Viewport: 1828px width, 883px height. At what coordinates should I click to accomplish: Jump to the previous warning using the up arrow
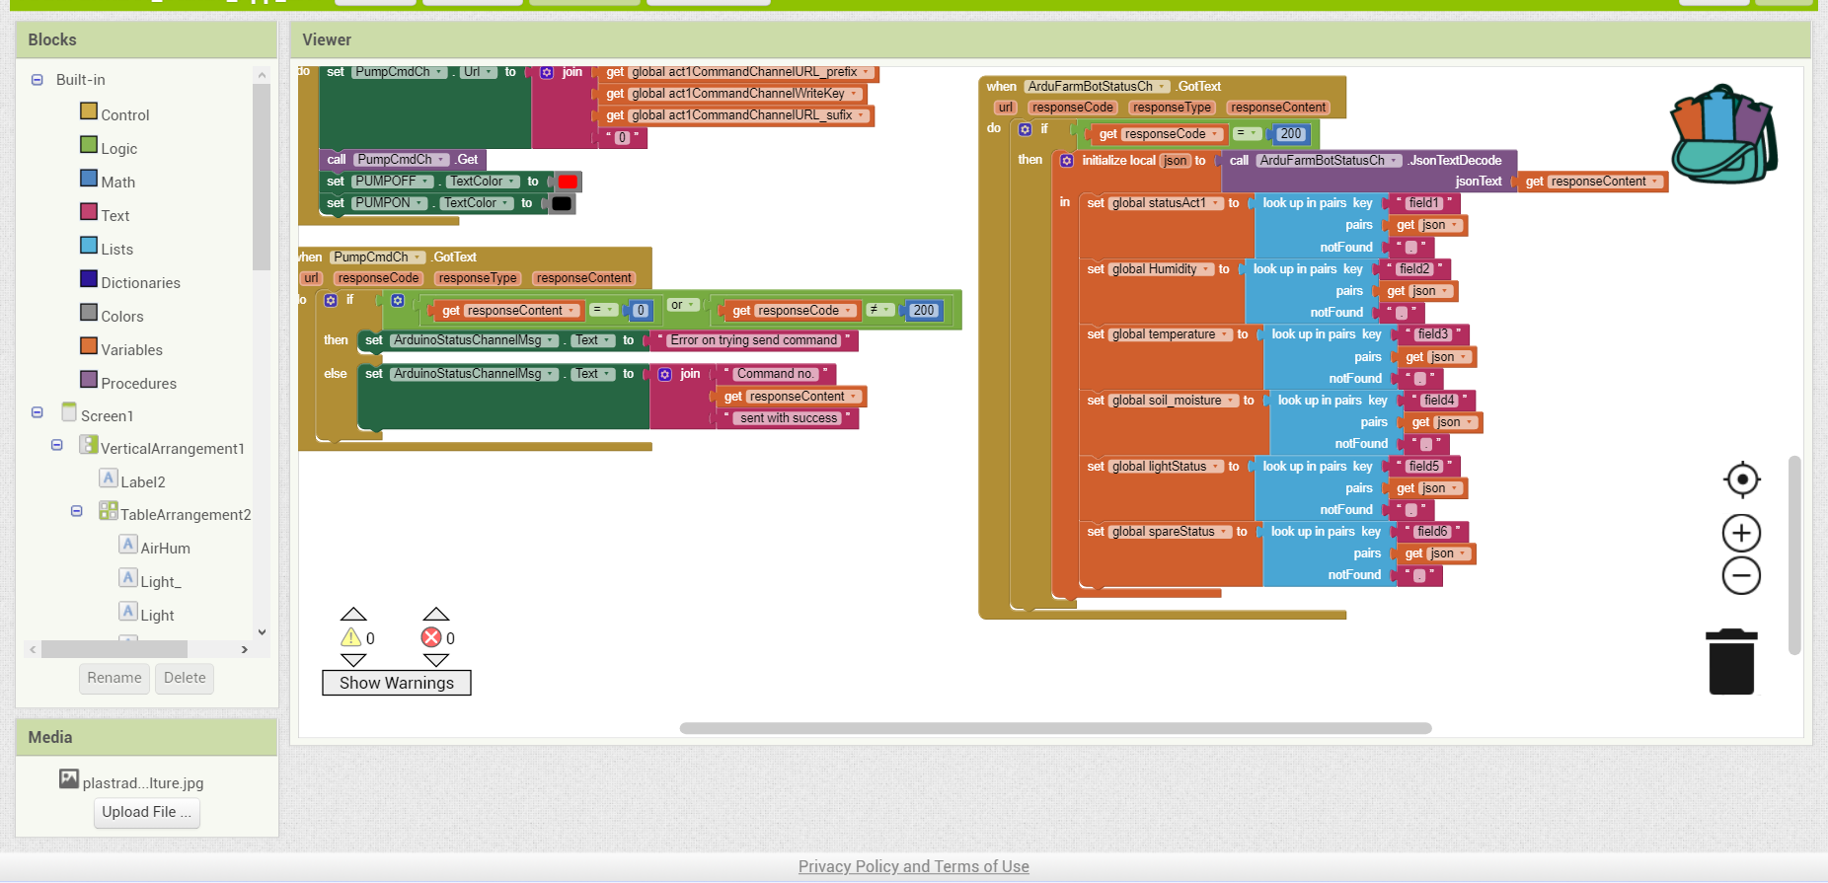pyautogui.click(x=353, y=614)
